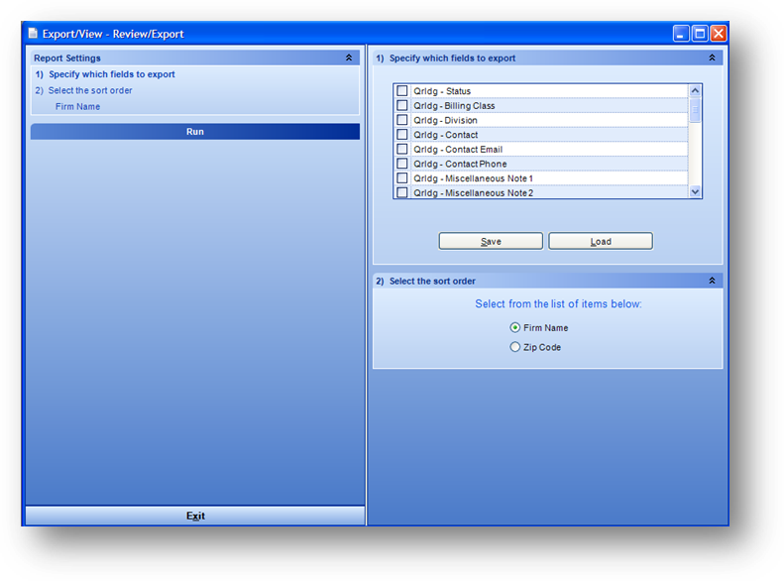Collapse the Report Settings panel
Screen dimensions: 784x581
(x=349, y=58)
